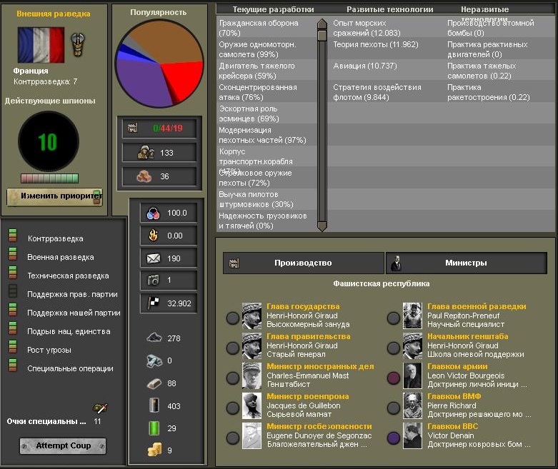Click the factory icon showing 0/44/19
This screenshot has height=469, width=558.
point(132,128)
